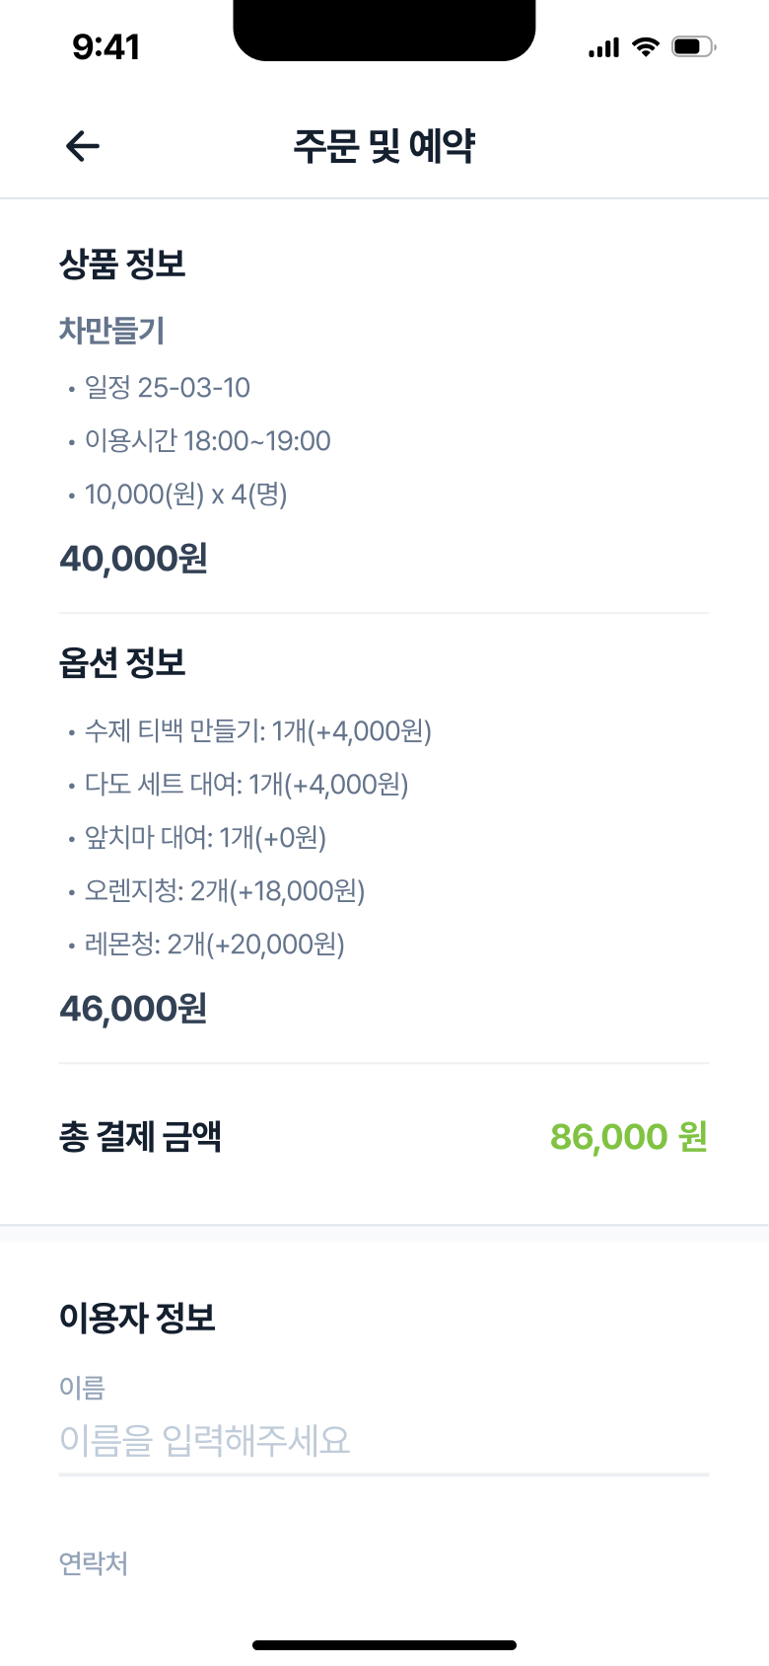Image resolution: width=769 pixels, height=1666 pixels.
Task: Focus the 이름을 입력해주세요 name field
Action: [x=384, y=1441]
